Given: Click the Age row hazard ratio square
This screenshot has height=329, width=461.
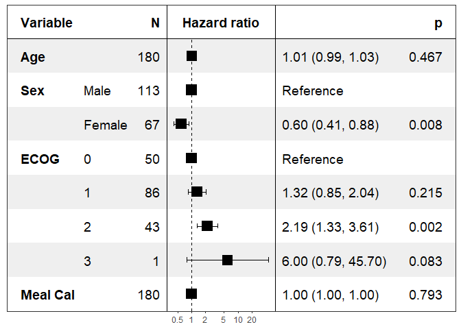Looking at the screenshot, I should [191, 56].
